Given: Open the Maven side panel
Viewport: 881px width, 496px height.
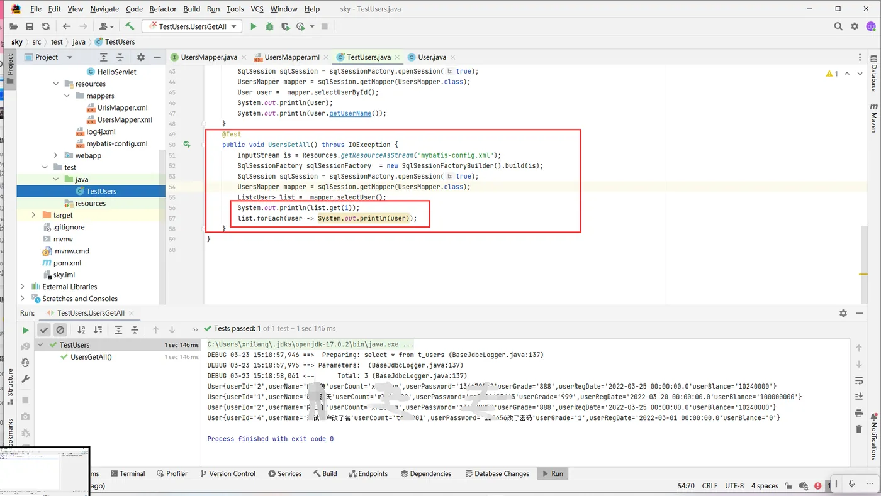Looking at the screenshot, I should 874,118.
